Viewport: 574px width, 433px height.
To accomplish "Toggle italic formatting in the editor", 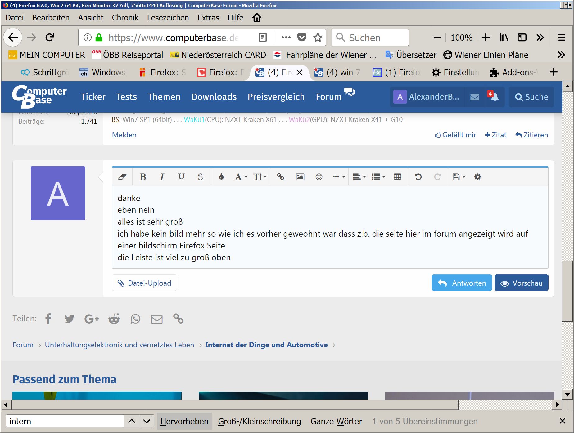I will (162, 177).
